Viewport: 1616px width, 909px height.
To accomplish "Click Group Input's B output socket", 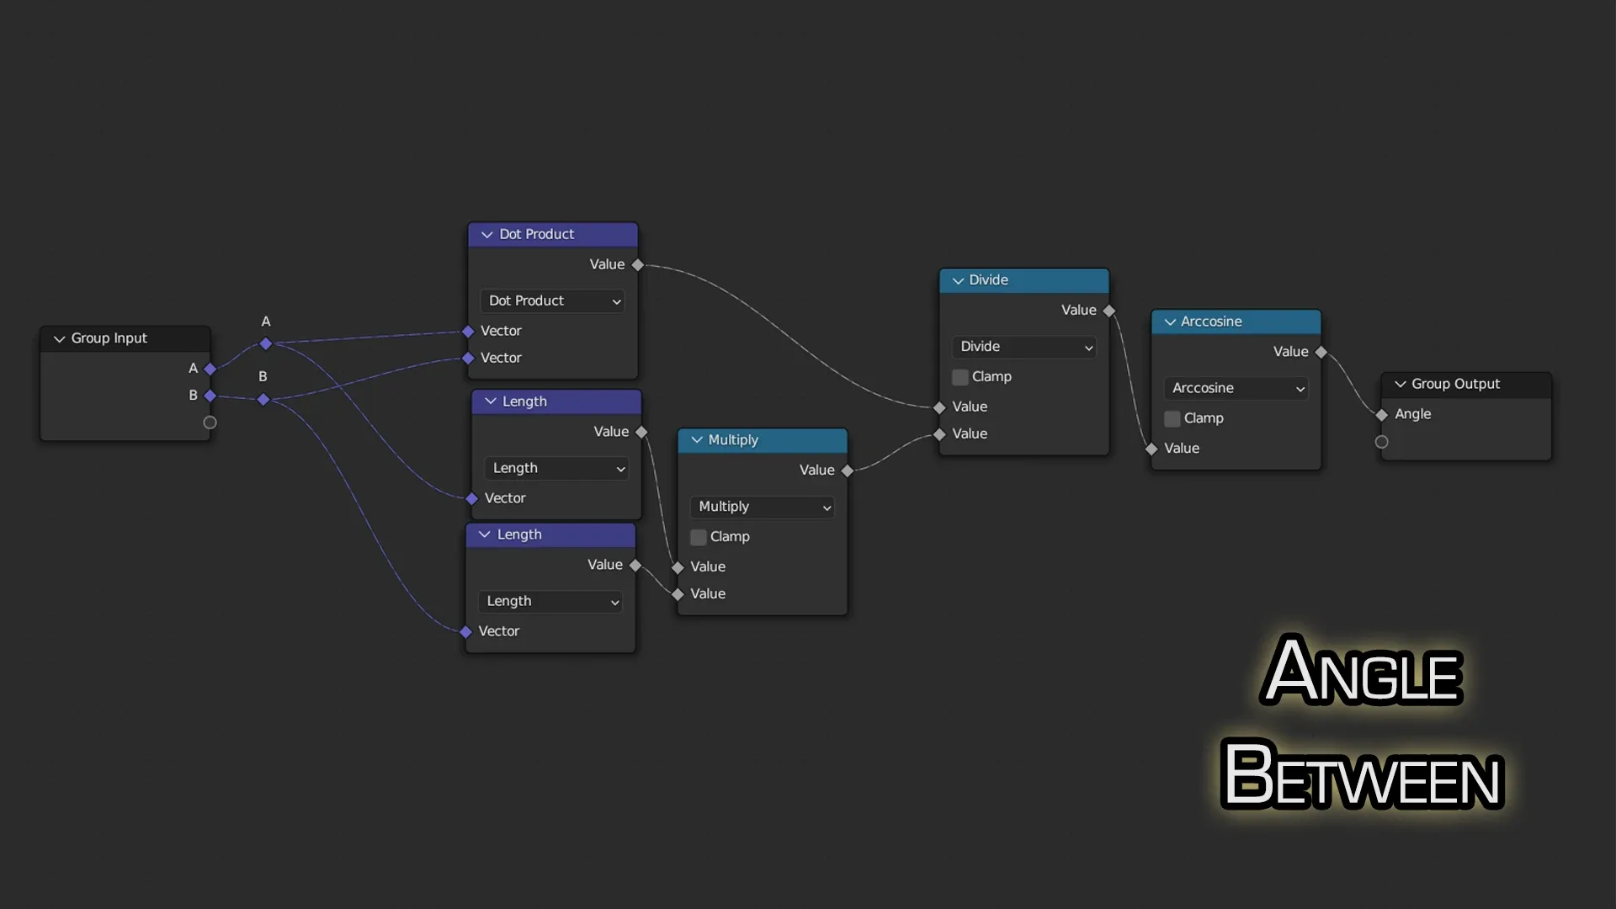I will (x=210, y=396).
